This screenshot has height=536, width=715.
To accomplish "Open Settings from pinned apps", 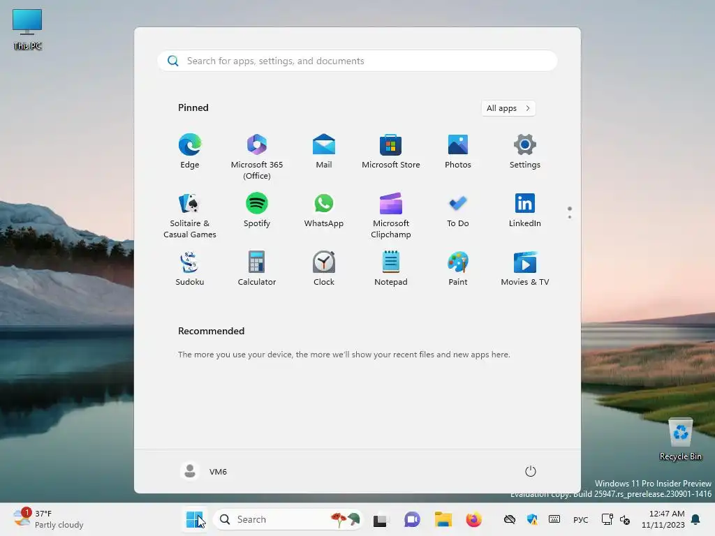I will pyautogui.click(x=525, y=151).
